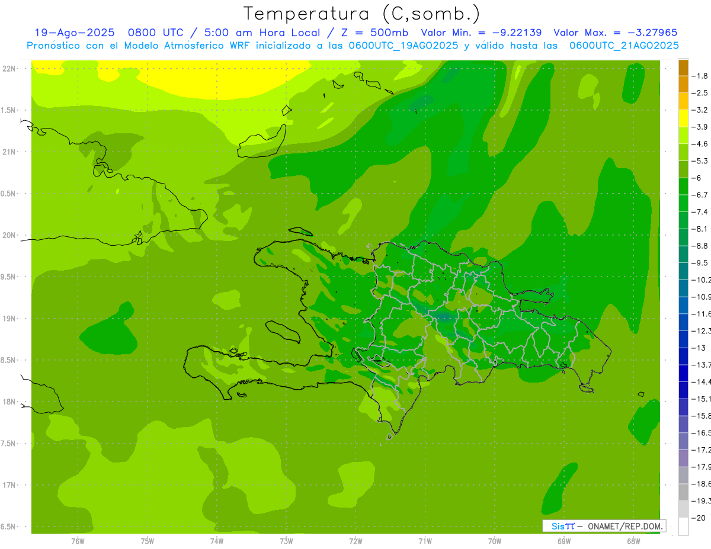Pick the orange swatch above -1.8
The image size is (711, 549).
(683, 68)
